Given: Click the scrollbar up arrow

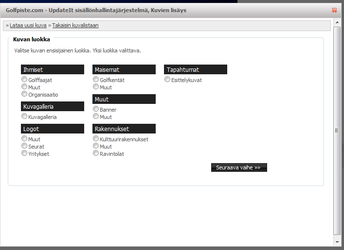Looking at the screenshot, I should [337, 22].
